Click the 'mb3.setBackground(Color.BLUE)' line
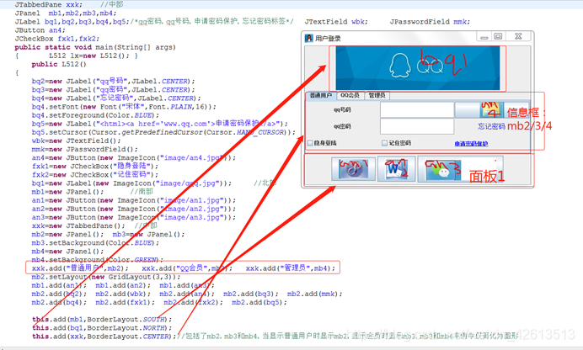The height and width of the screenshot is (350, 583). point(95,243)
